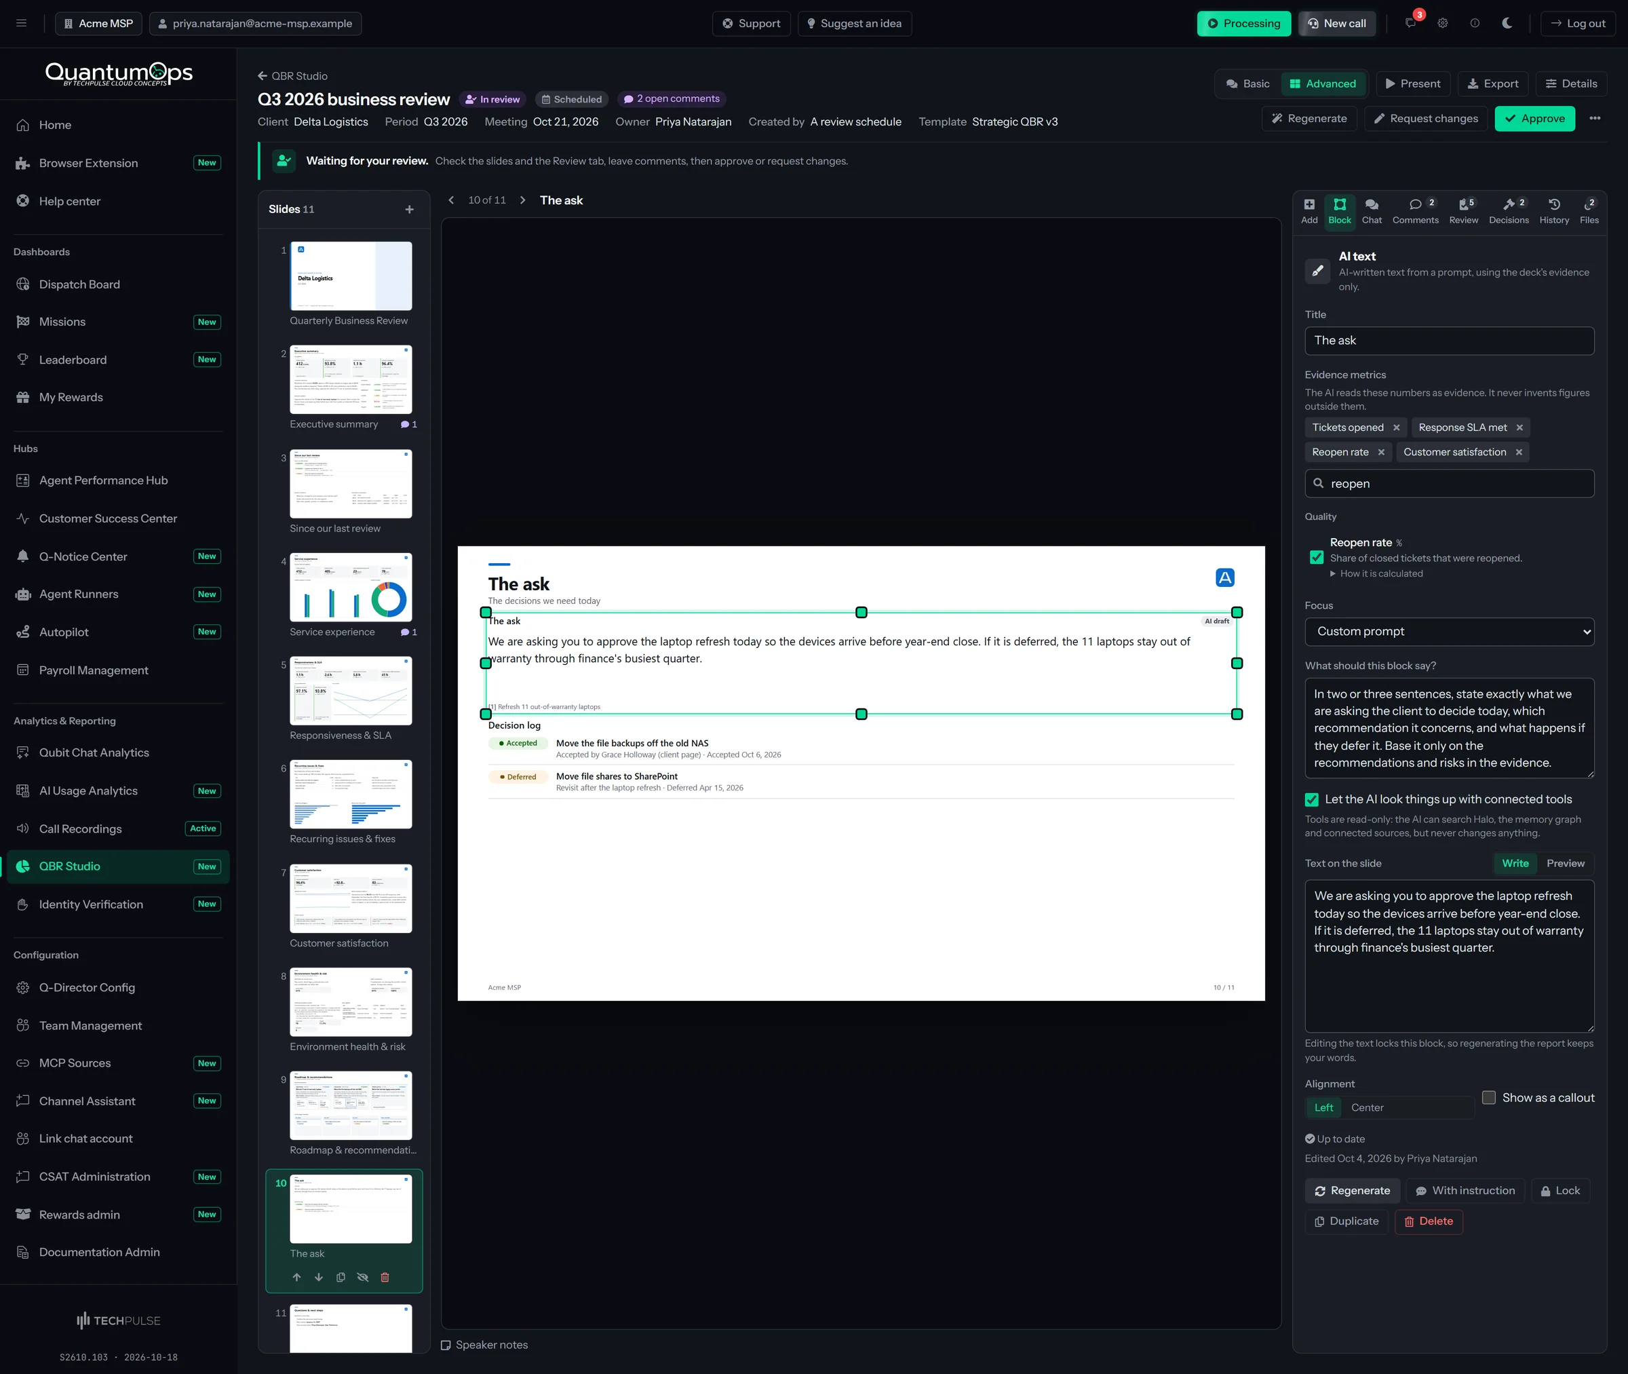
Task: Open the hamburger menu at top left
Action: [22, 23]
